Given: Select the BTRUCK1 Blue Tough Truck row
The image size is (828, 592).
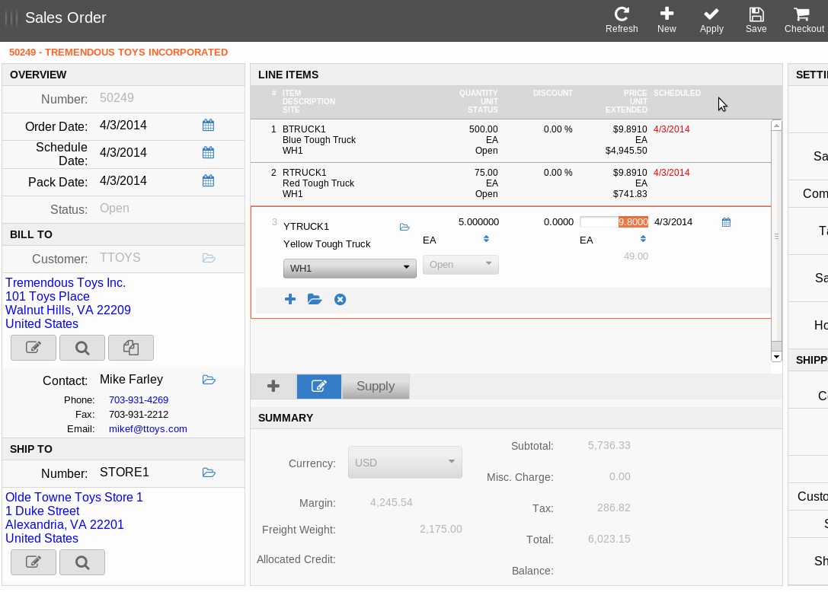Looking at the screenshot, I should tap(510, 140).
